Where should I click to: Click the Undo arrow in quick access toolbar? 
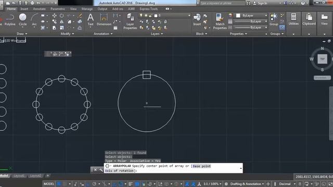click(38, 3)
